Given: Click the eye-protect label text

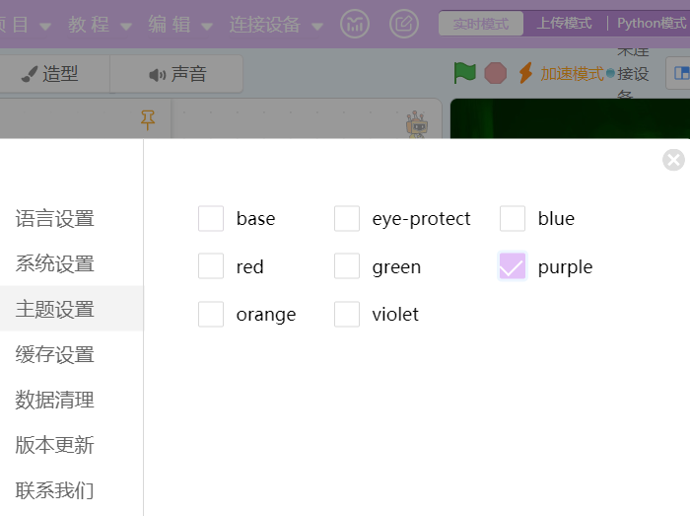Looking at the screenshot, I should (x=421, y=219).
